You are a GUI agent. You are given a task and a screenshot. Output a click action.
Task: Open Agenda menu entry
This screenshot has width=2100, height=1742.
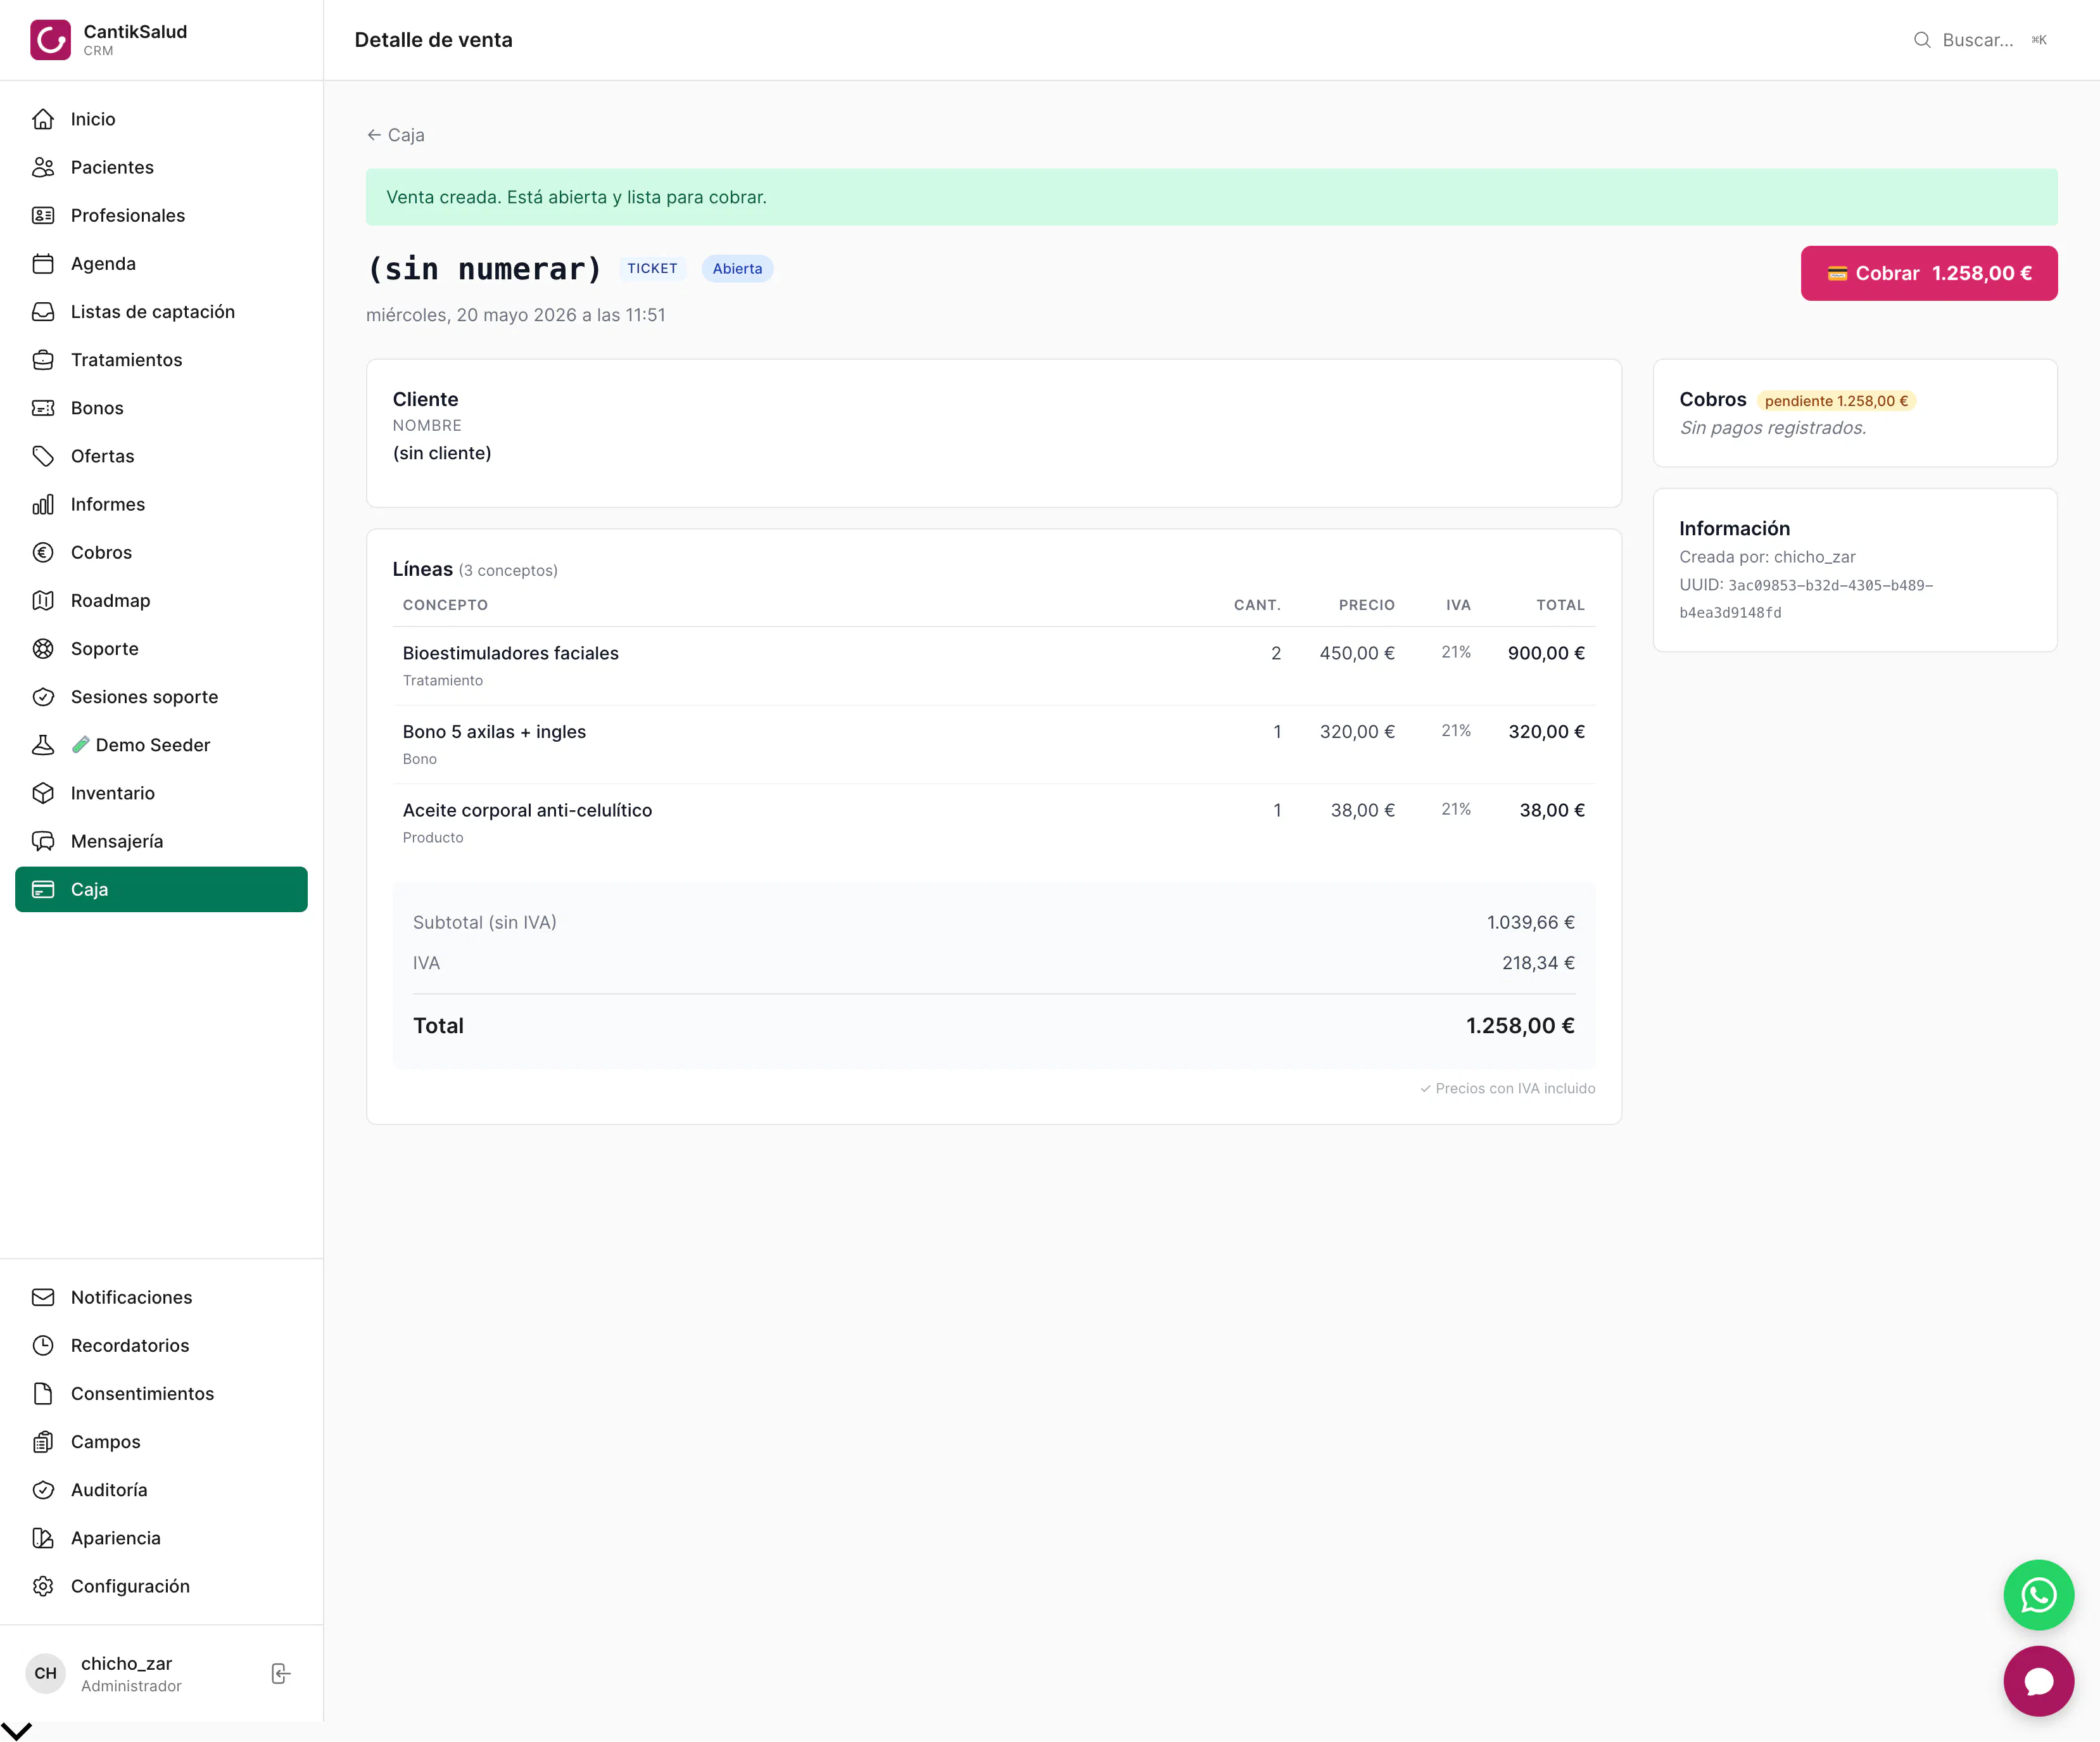click(161, 263)
